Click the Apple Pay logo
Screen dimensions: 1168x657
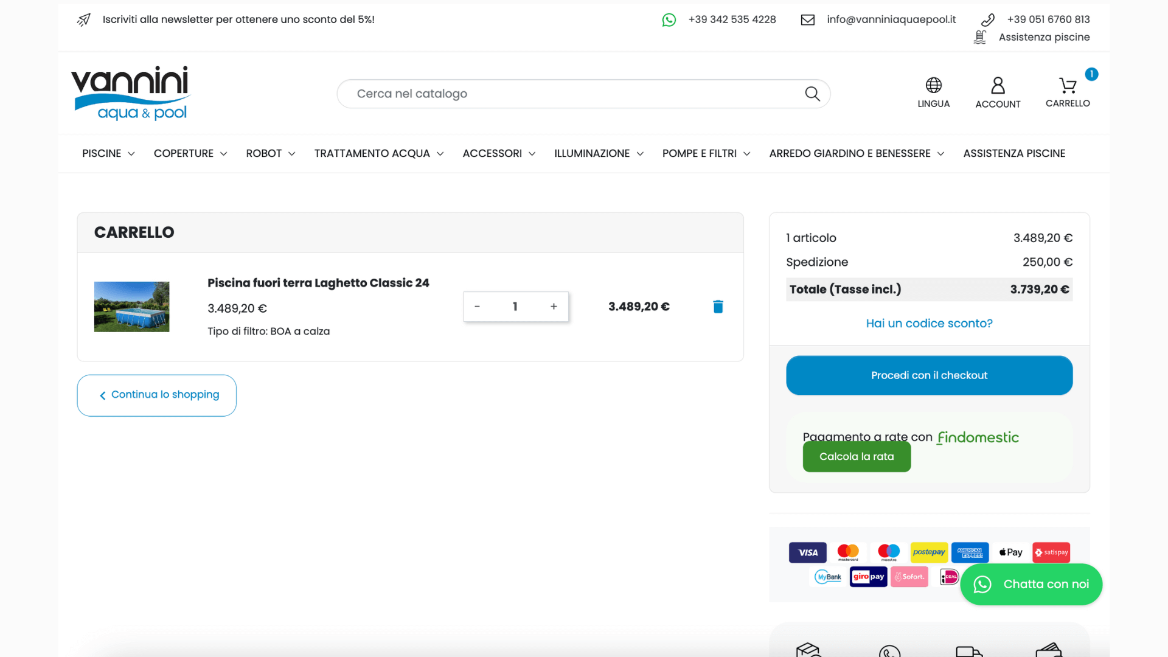1010,552
